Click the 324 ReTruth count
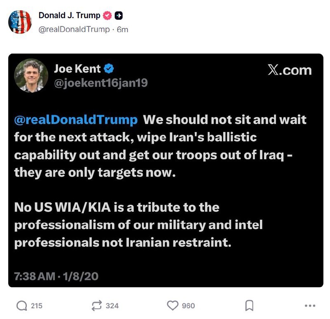The width and height of the screenshot is (330, 319). click(x=112, y=305)
